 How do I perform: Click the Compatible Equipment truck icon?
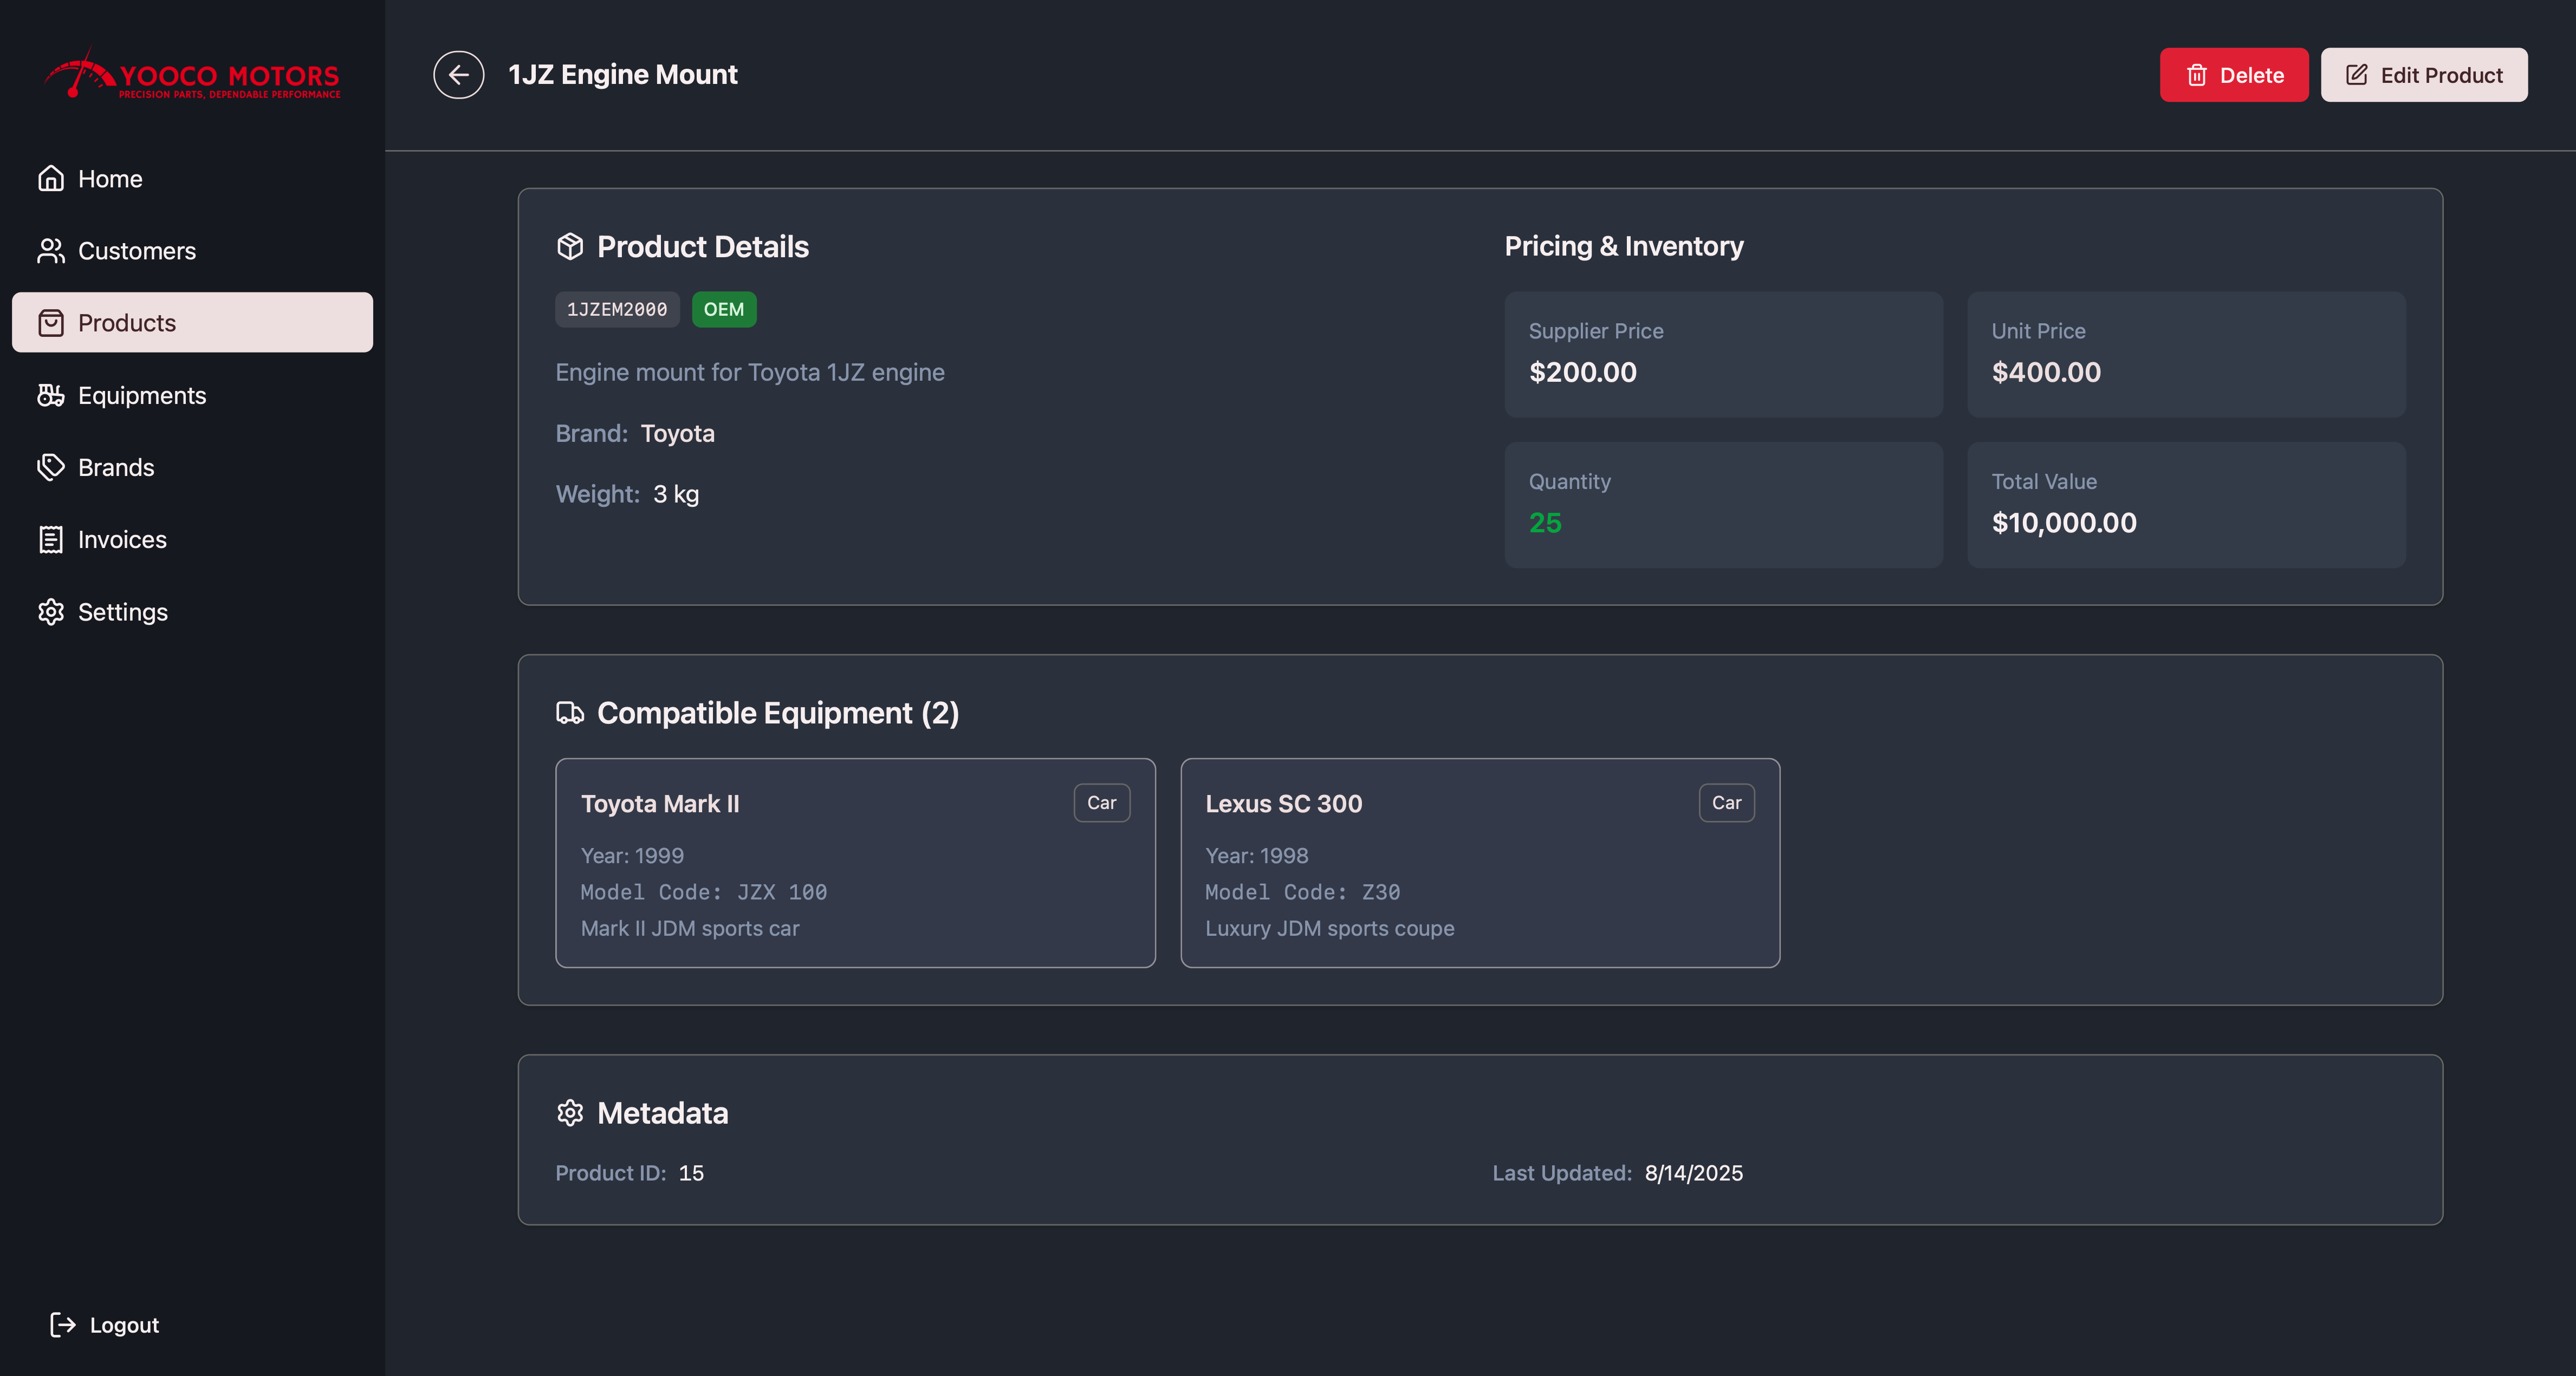[570, 713]
